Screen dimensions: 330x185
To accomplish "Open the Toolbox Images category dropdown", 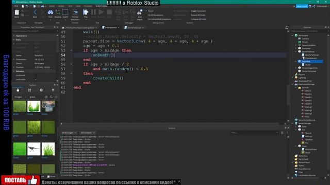I will 21,97.
